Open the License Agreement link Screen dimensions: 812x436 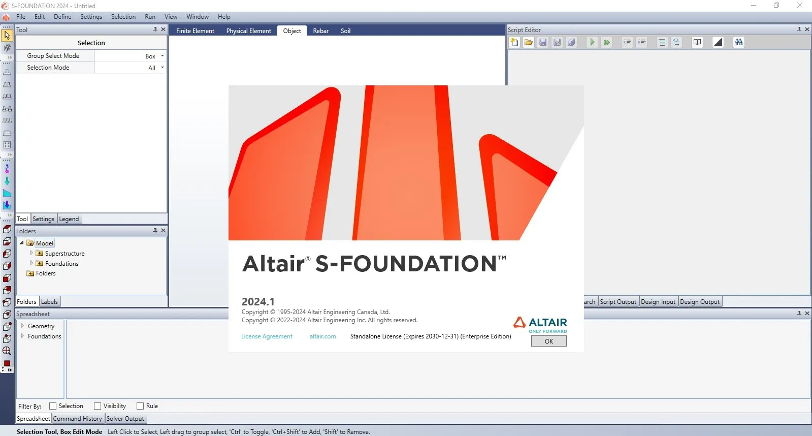pos(267,336)
